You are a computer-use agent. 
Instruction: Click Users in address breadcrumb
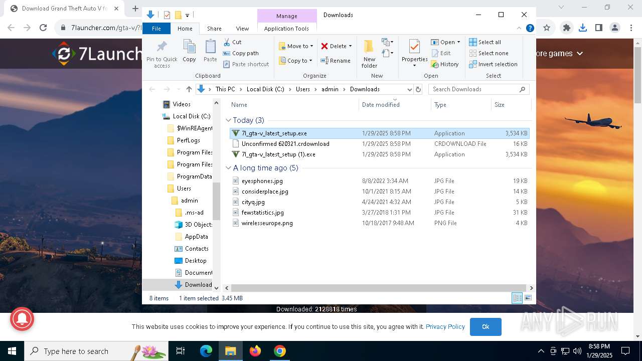pos(303,89)
